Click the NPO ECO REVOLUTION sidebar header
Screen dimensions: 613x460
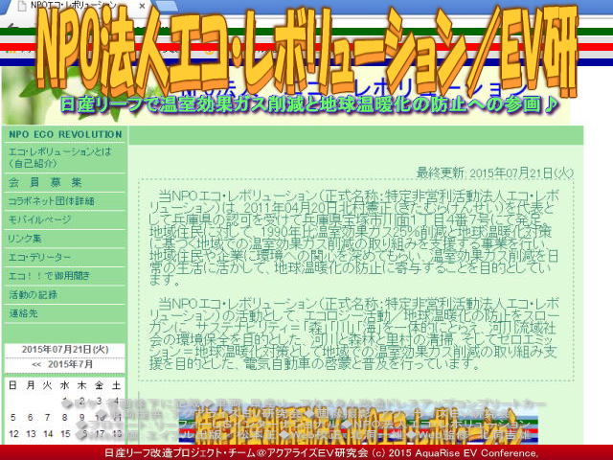(65, 134)
